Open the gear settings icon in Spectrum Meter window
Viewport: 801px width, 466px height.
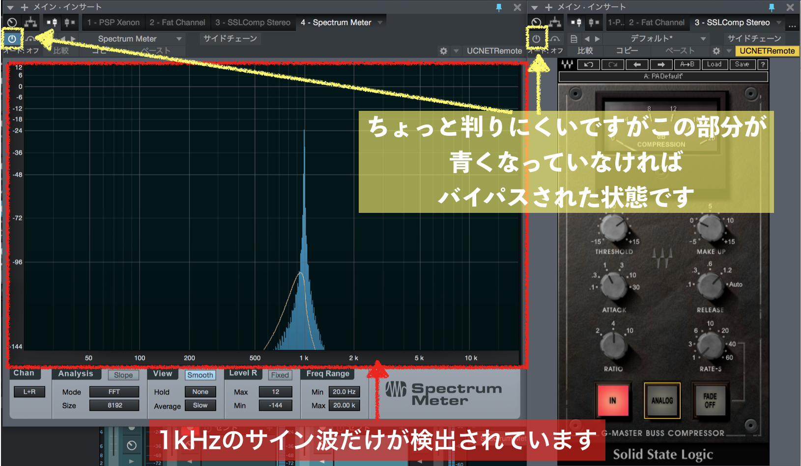click(443, 51)
